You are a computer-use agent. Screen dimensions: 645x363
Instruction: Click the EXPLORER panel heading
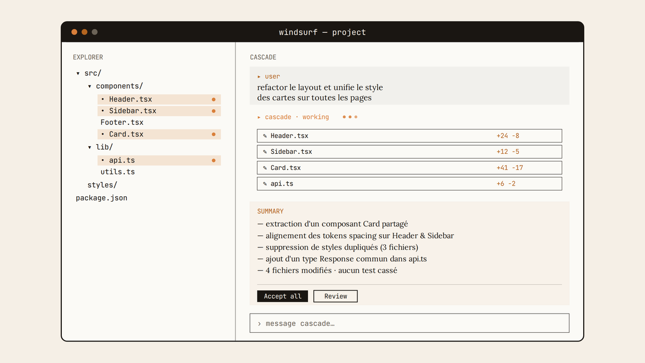pos(88,57)
